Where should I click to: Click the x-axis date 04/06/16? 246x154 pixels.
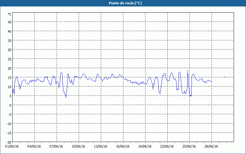pos(34,147)
